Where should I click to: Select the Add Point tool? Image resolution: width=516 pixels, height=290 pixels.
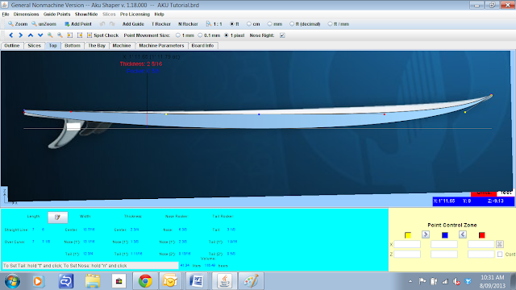click(x=78, y=24)
